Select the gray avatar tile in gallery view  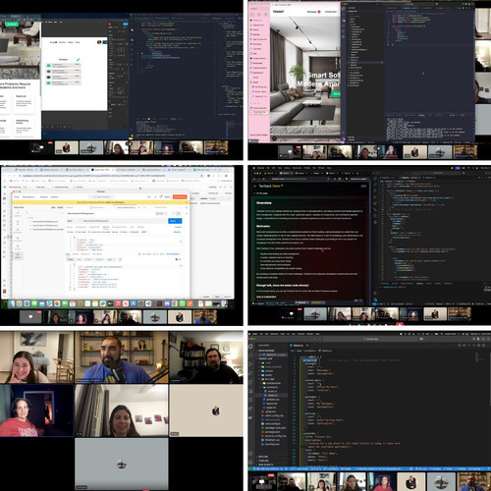(x=122, y=464)
